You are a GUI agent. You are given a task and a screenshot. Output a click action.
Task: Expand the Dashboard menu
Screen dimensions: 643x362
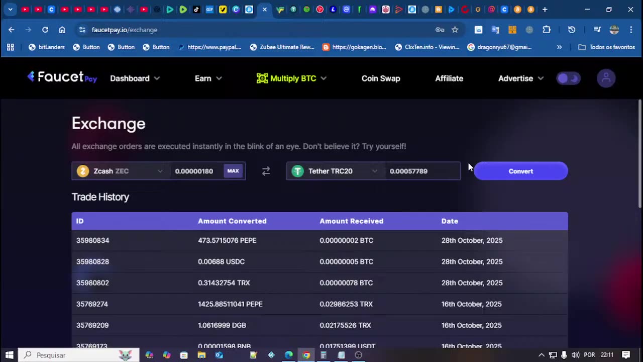(x=135, y=78)
